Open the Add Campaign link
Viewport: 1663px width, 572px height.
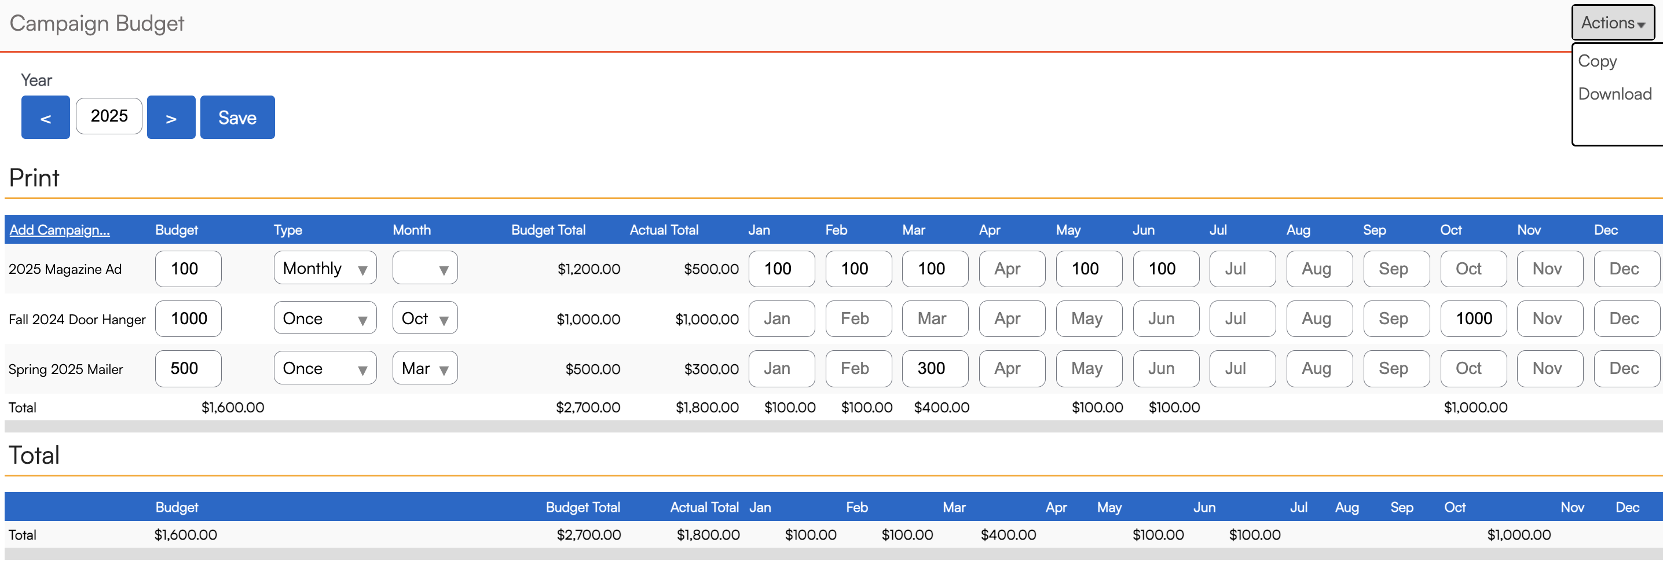[x=60, y=230]
